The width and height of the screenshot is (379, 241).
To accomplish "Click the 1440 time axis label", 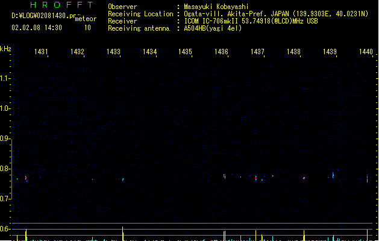I will point(366,52).
